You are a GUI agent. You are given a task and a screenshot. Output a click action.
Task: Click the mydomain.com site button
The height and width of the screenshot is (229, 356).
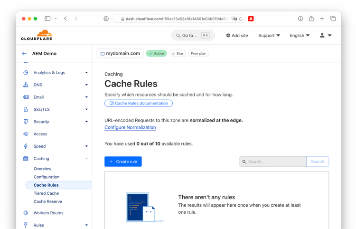[x=120, y=53]
